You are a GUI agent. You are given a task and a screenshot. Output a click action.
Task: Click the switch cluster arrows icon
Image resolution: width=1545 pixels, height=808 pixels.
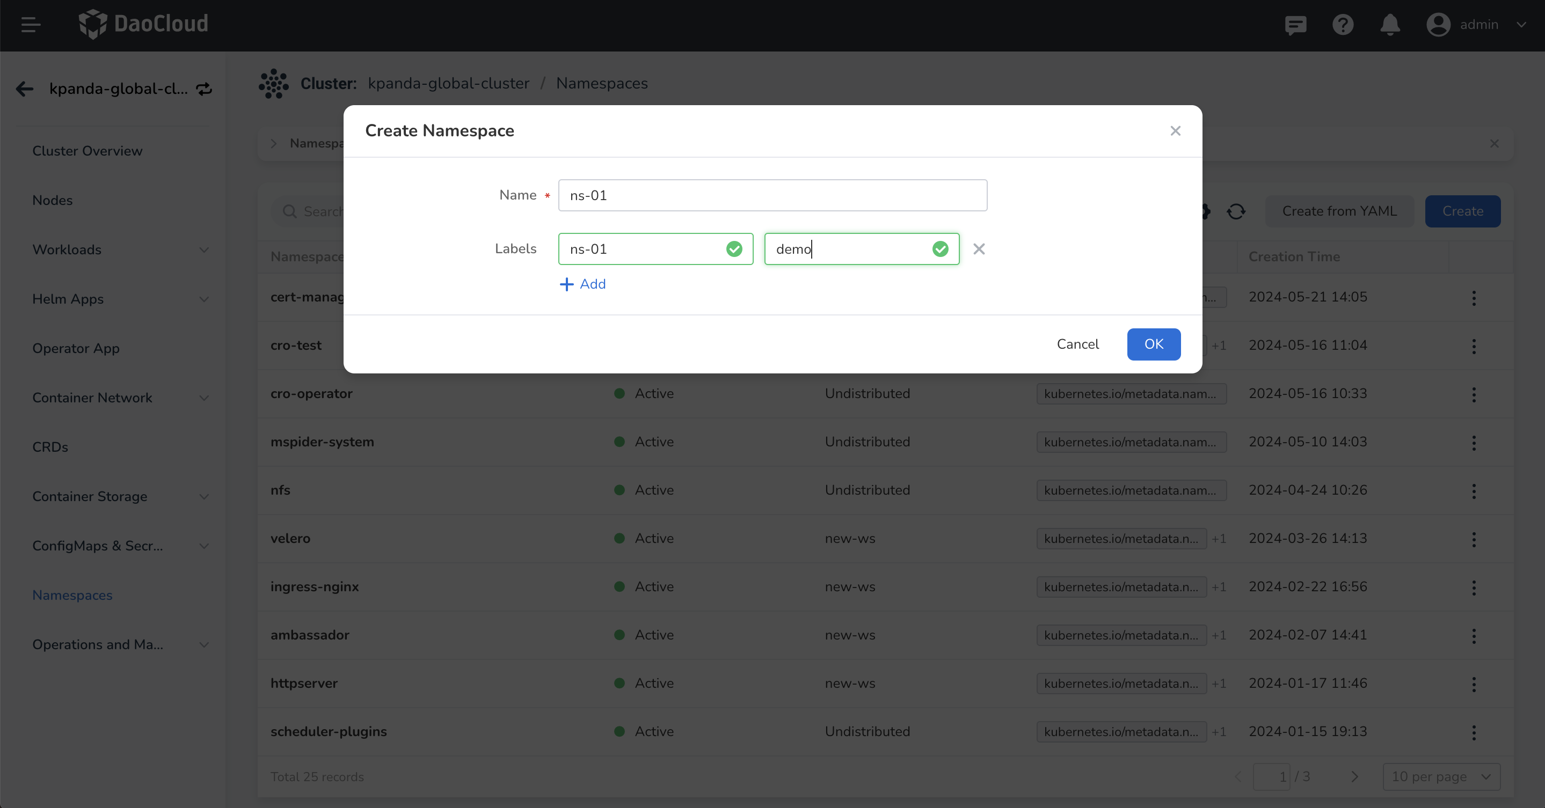pyautogui.click(x=204, y=89)
